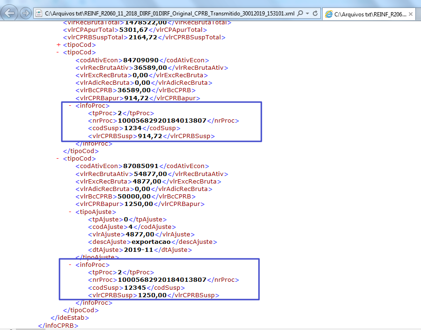
Task: Click the search magnifier icon in address bar
Action: [300, 13]
